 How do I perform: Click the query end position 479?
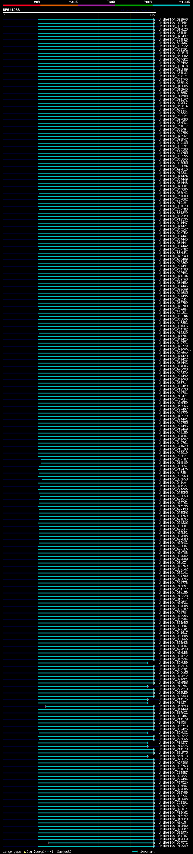[152, 15]
